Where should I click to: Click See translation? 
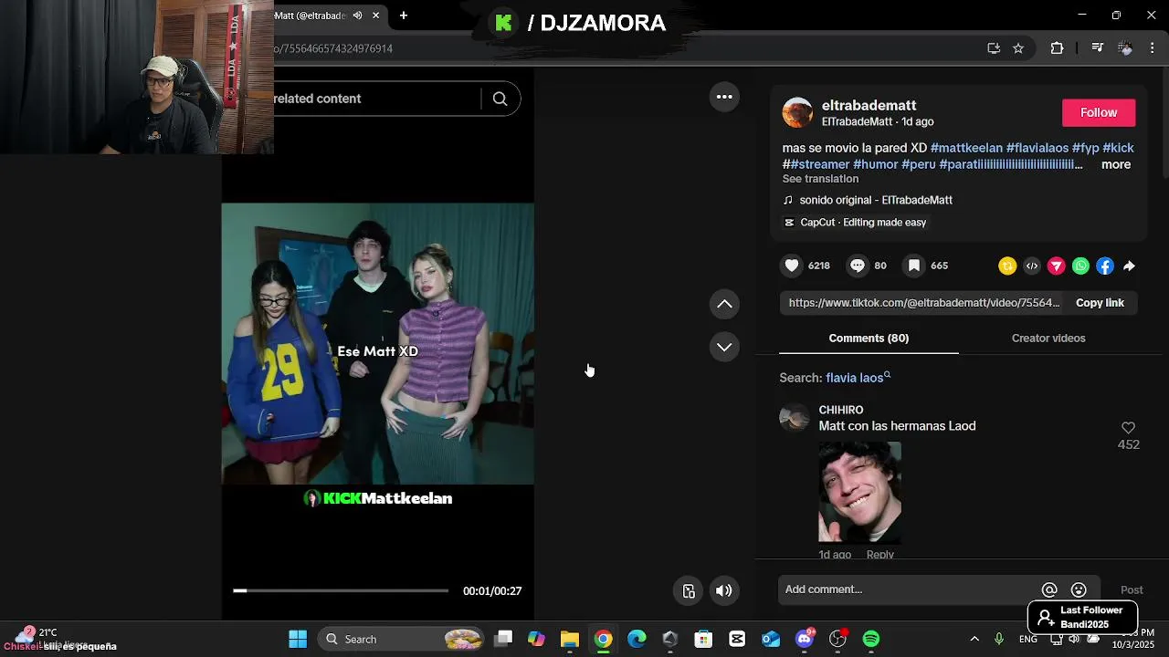pyautogui.click(x=820, y=179)
